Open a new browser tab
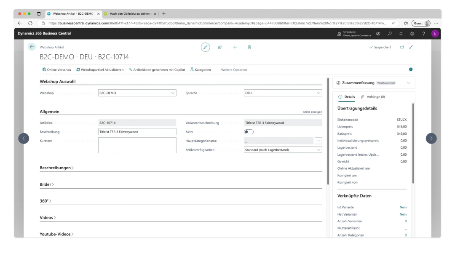Screen dimensions: 455x256 164,13
